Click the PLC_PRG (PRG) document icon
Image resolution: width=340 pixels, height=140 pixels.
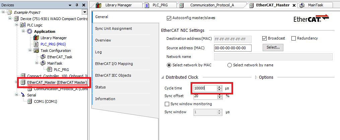[x=37, y=44]
